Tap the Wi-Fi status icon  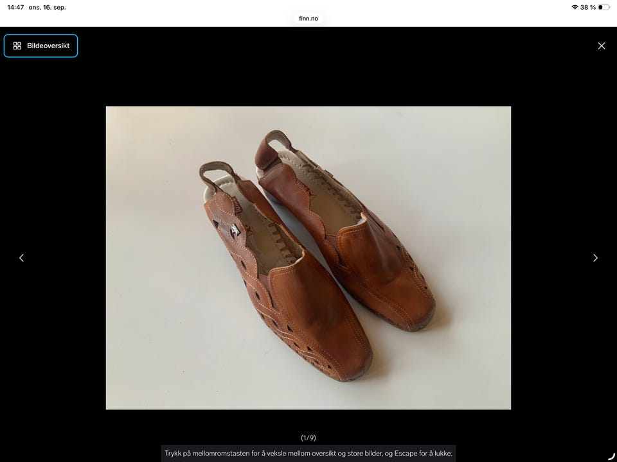[x=575, y=7]
